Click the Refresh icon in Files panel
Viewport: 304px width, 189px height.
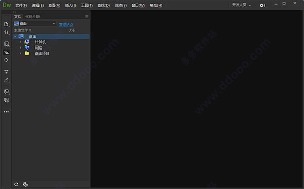pyautogui.click(x=16, y=184)
